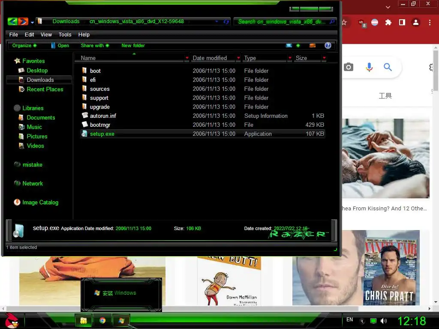439x329 pixels.
Task: Switch to the Chrome taskbar button
Action: pos(102,320)
